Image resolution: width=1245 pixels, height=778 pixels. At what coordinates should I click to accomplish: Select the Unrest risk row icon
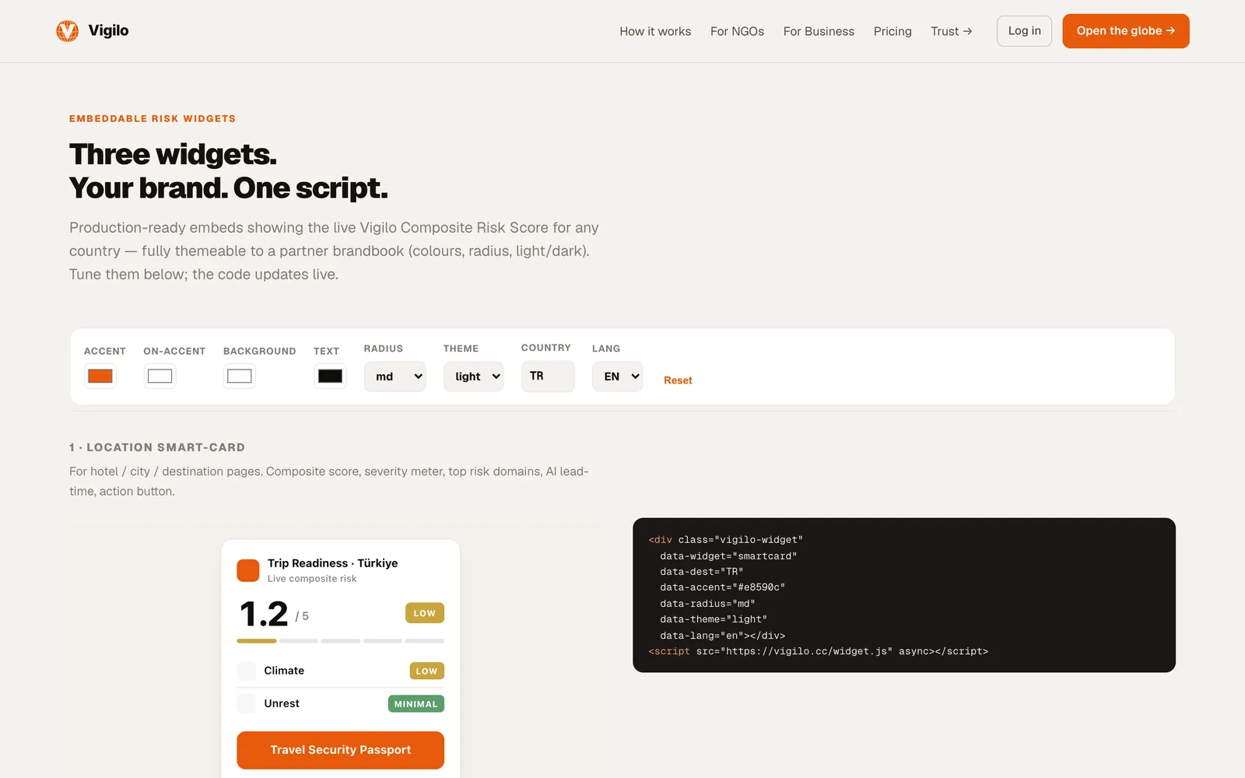point(247,703)
